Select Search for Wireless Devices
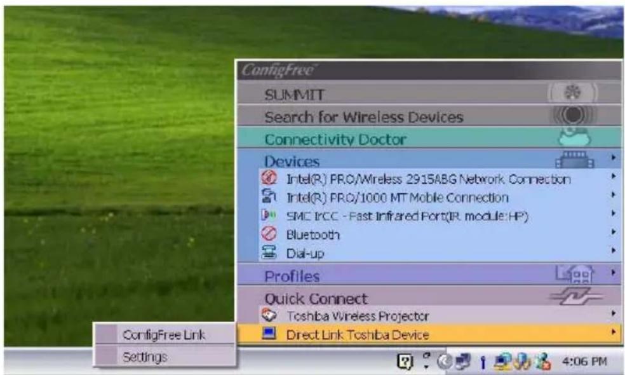 tap(429, 116)
